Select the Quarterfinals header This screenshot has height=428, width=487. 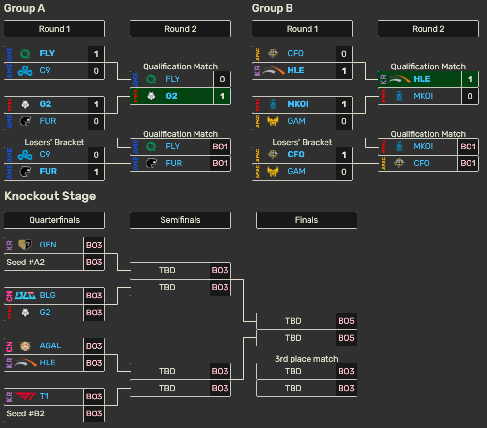tap(54, 220)
